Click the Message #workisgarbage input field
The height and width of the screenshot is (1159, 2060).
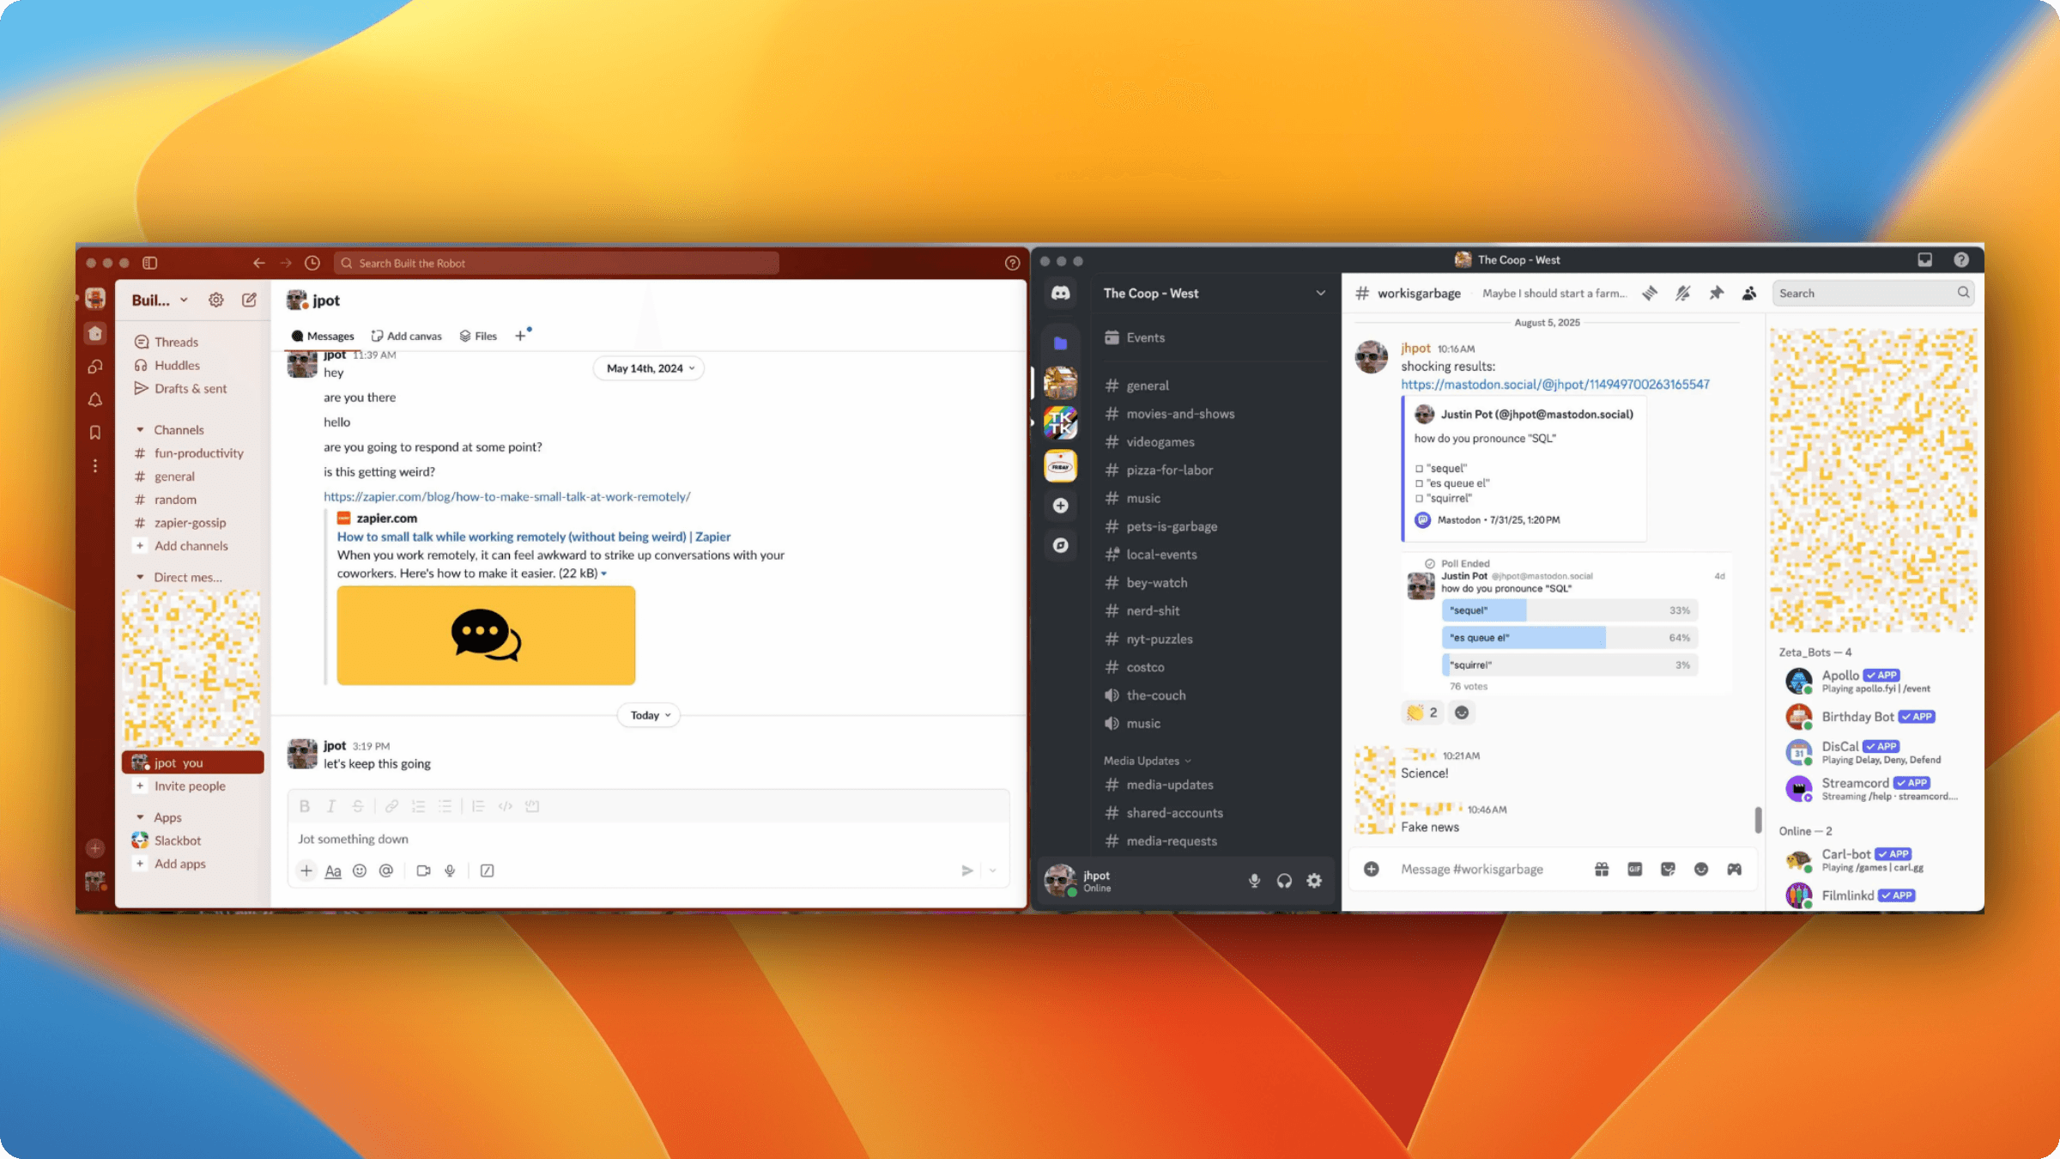tap(1471, 869)
